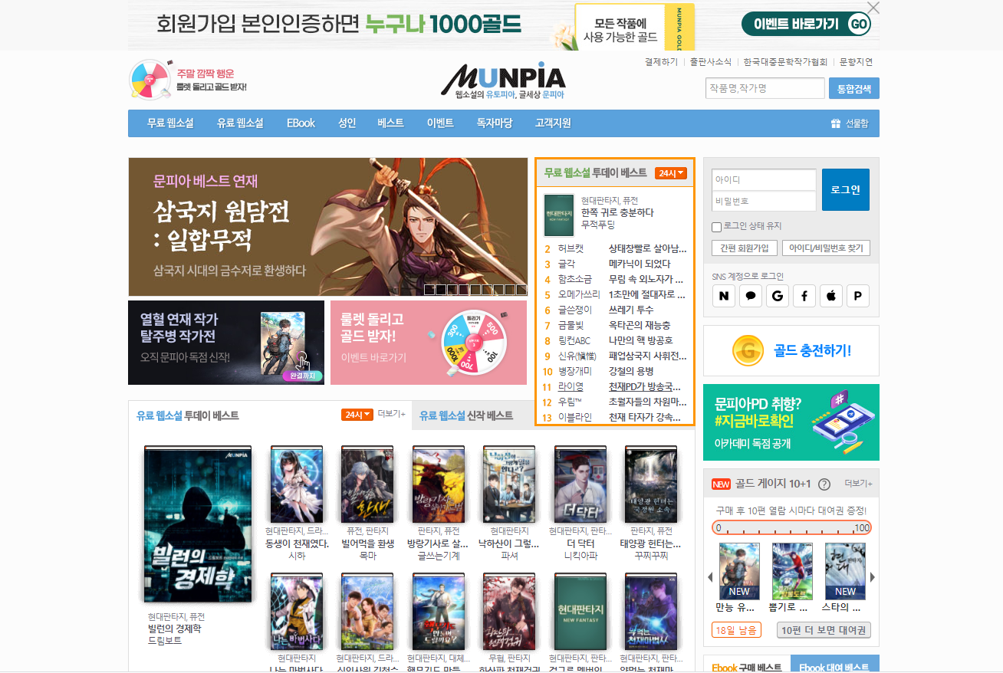Log in with the Facebook f icon
Image resolution: width=1003 pixels, height=673 pixels.
[x=804, y=296]
